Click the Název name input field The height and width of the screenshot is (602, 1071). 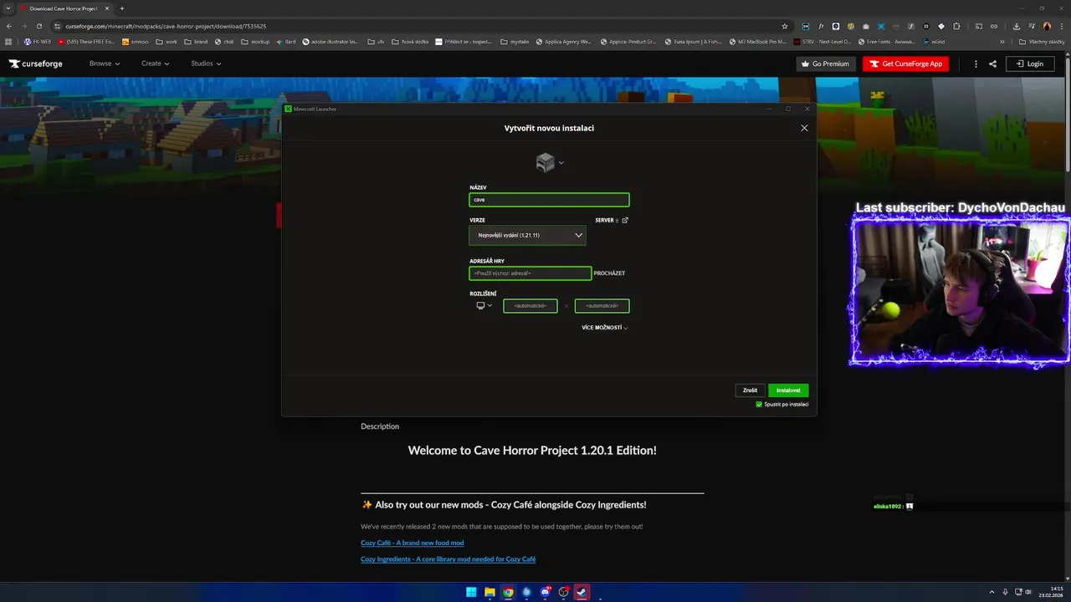549,200
